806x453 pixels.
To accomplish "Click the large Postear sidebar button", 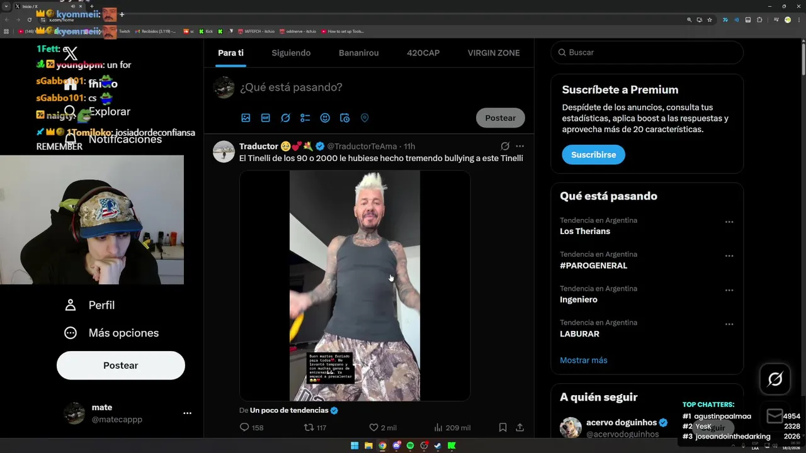I will coord(121,366).
